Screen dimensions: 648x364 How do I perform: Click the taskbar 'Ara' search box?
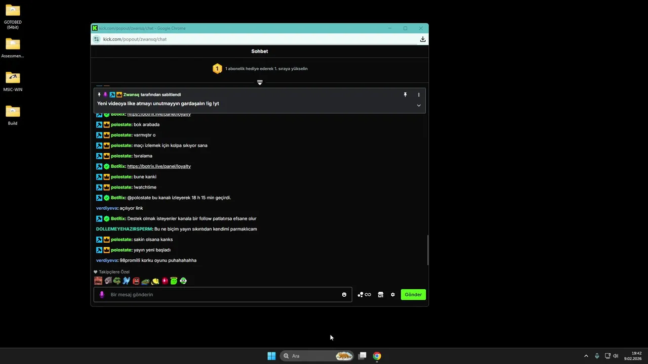(317, 356)
